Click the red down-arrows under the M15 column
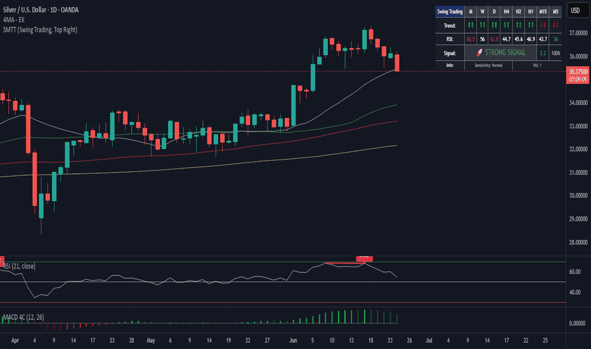Screen dimensions: 591x349 (543, 25)
